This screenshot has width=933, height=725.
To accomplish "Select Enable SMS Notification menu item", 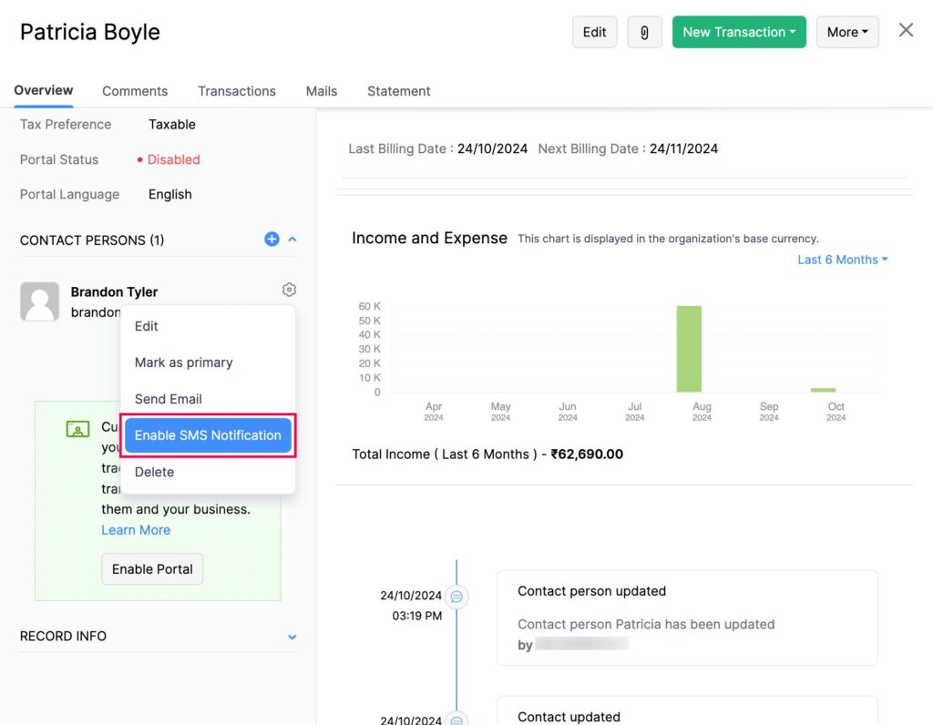I will click(x=208, y=435).
